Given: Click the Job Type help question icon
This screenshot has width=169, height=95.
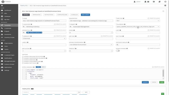Looking at the screenshot, I should pos(124,18).
